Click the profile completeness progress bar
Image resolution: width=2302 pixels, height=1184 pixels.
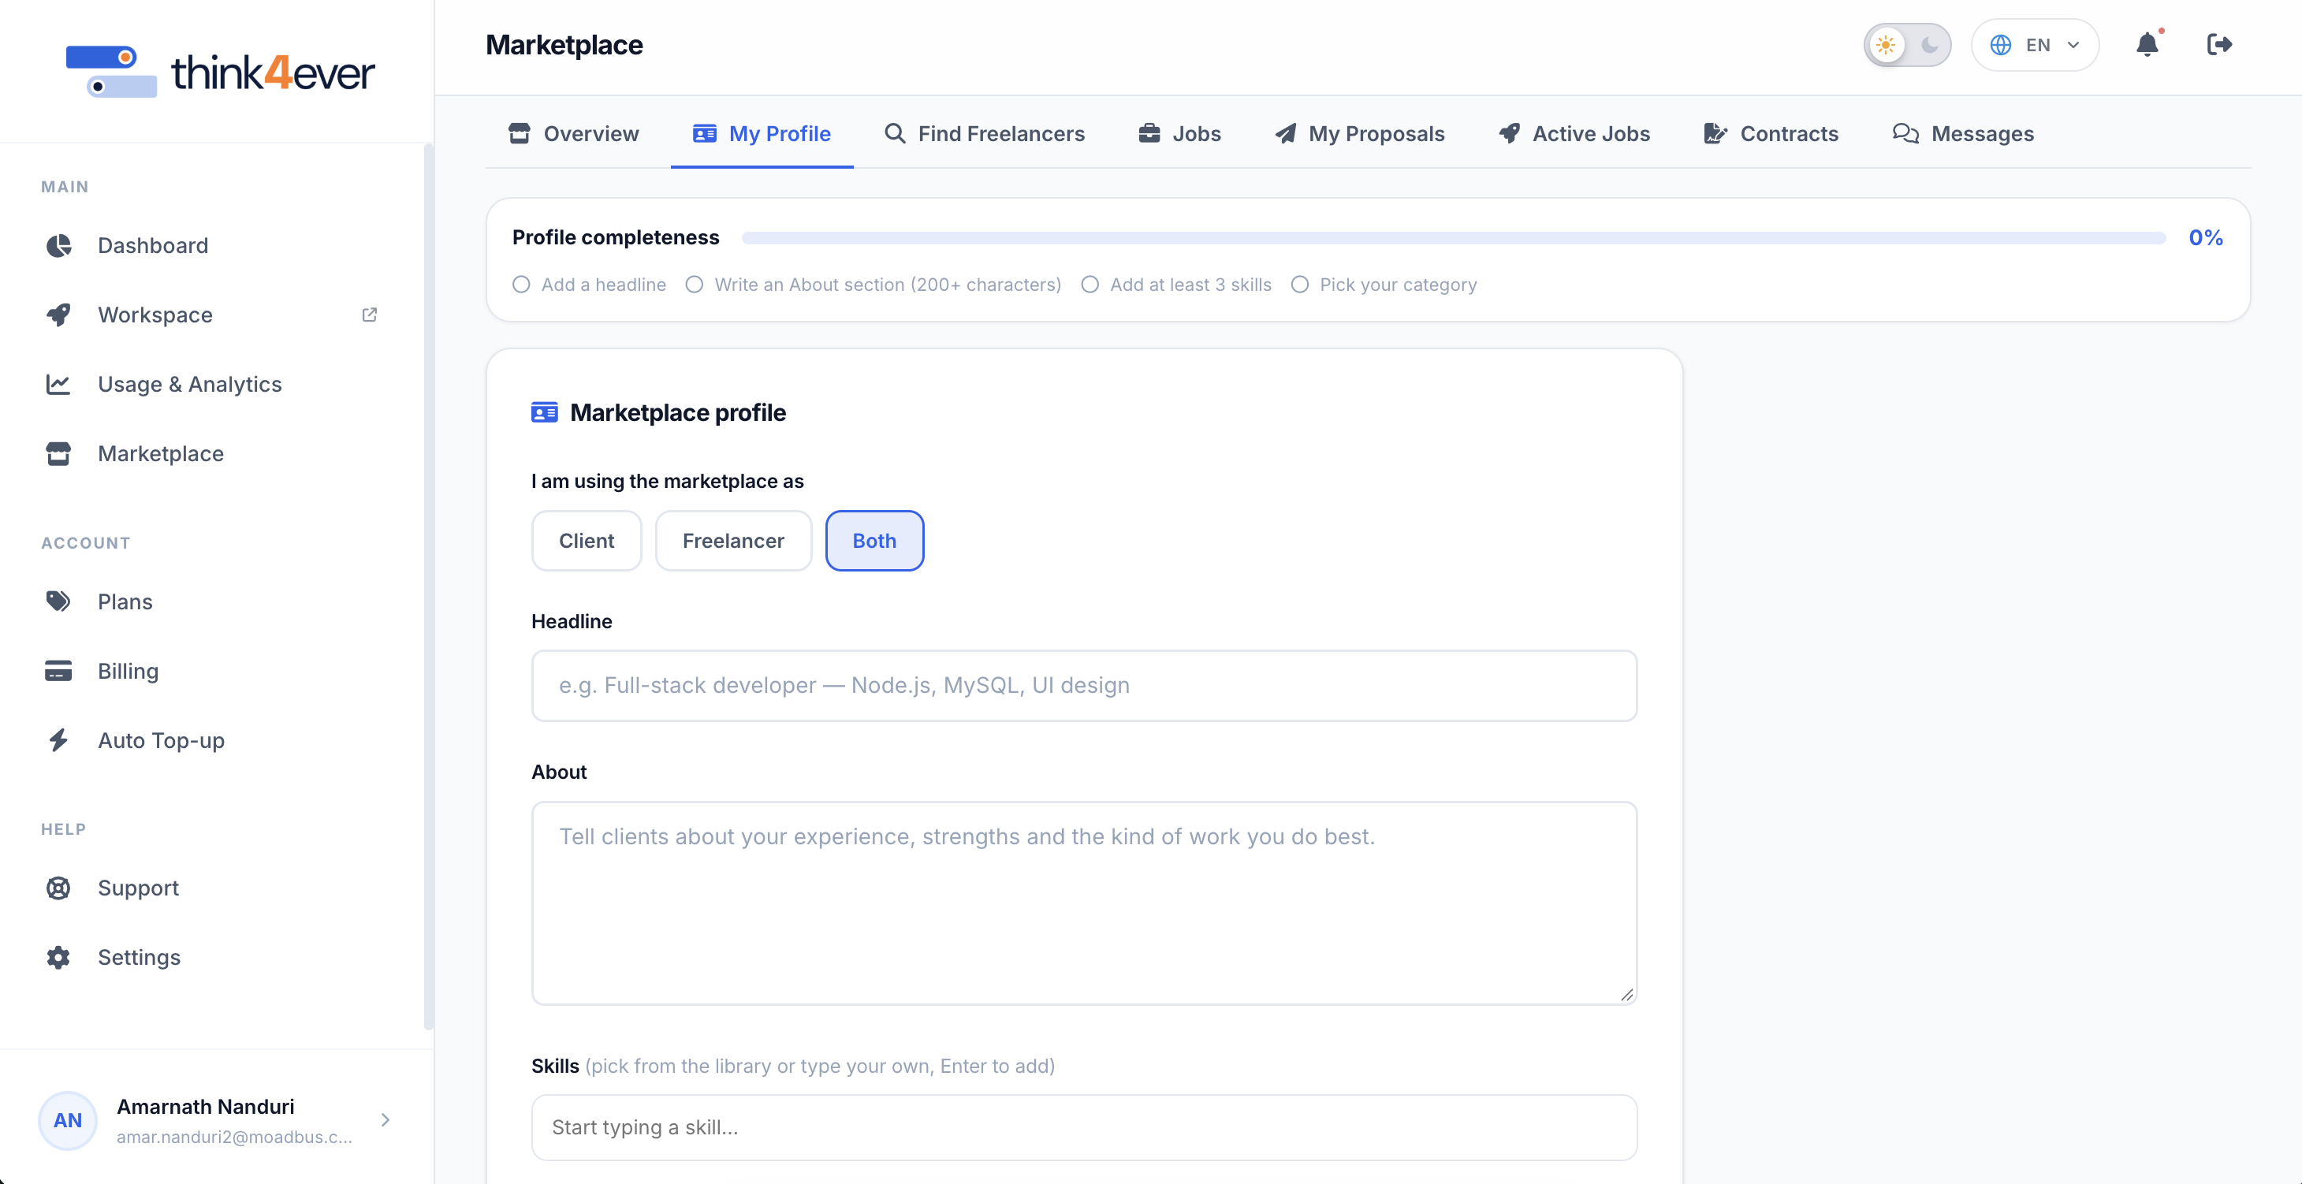[1453, 238]
